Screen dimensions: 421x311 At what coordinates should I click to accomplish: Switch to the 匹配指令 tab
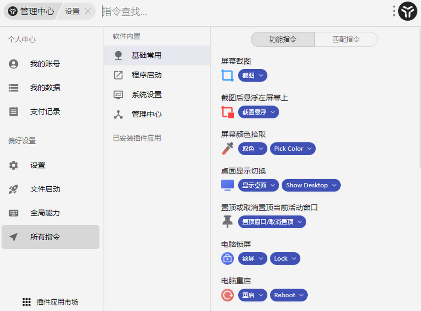346,39
